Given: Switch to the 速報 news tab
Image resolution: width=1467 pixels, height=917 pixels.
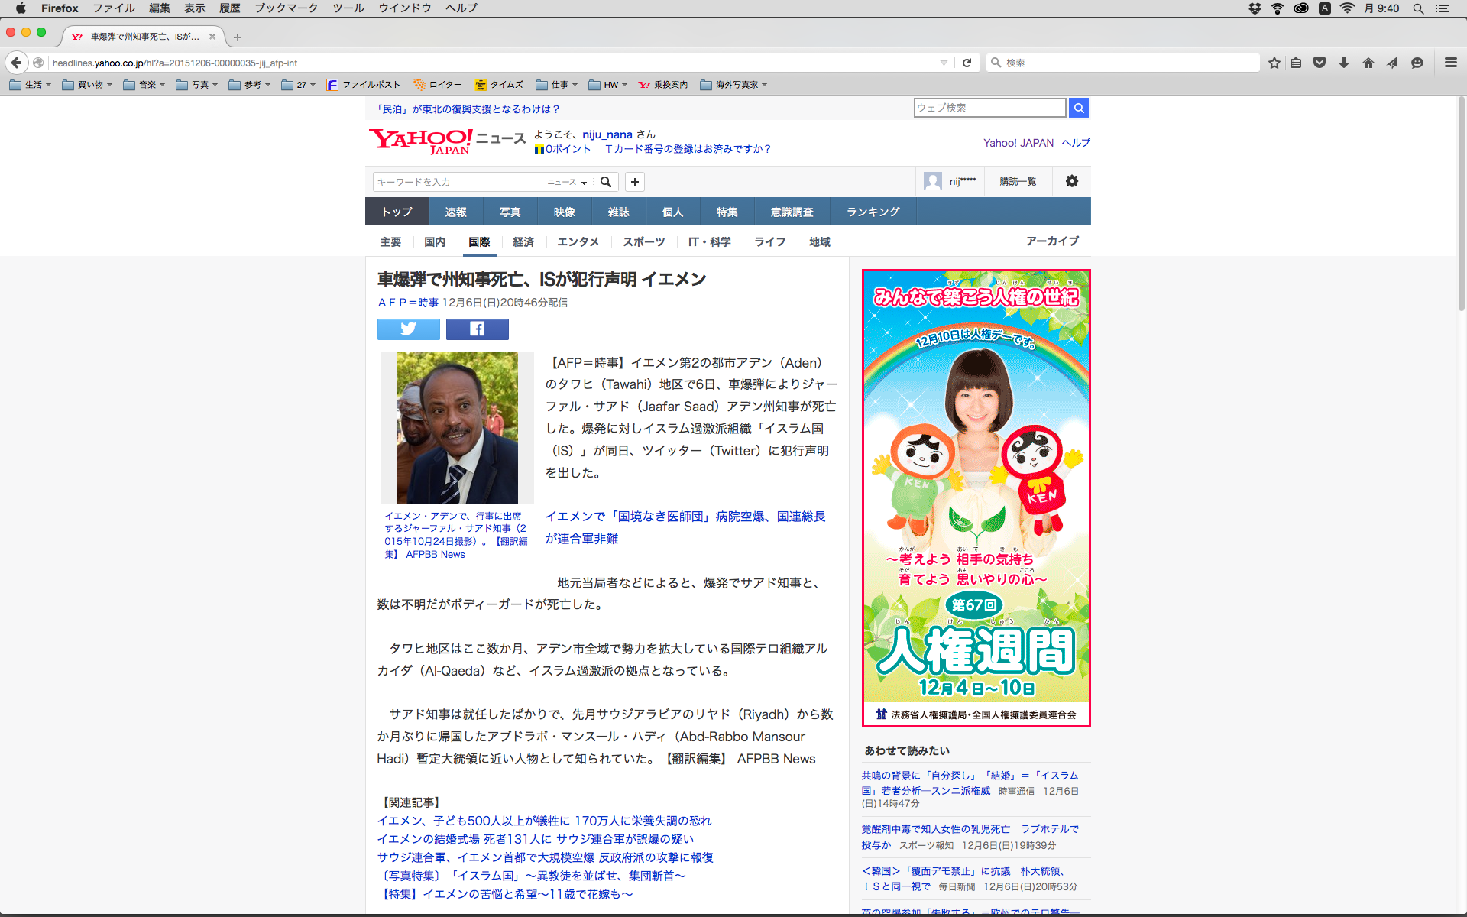Looking at the screenshot, I should pyautogui.click(x=455, y=212).
